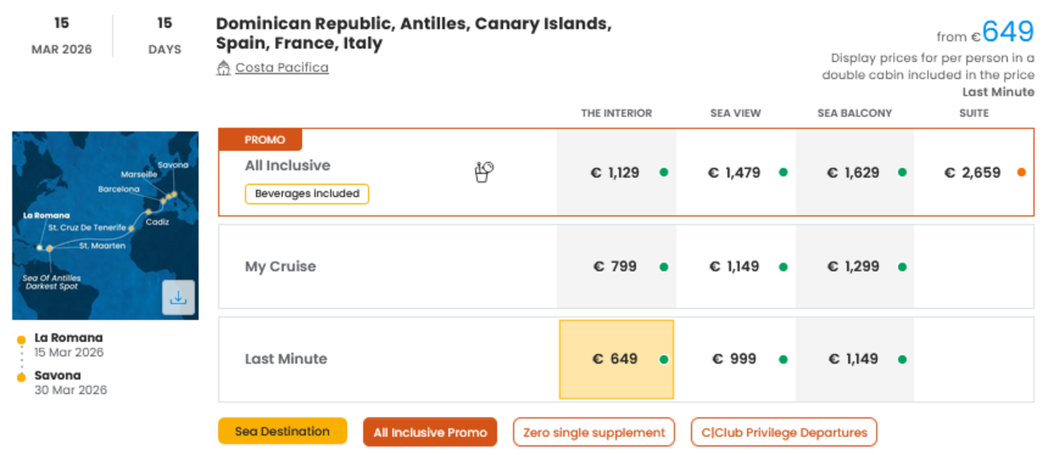Open the All Inclusive Promo tag
Screen dimensions: 1048x455
[x=430, y=432]
